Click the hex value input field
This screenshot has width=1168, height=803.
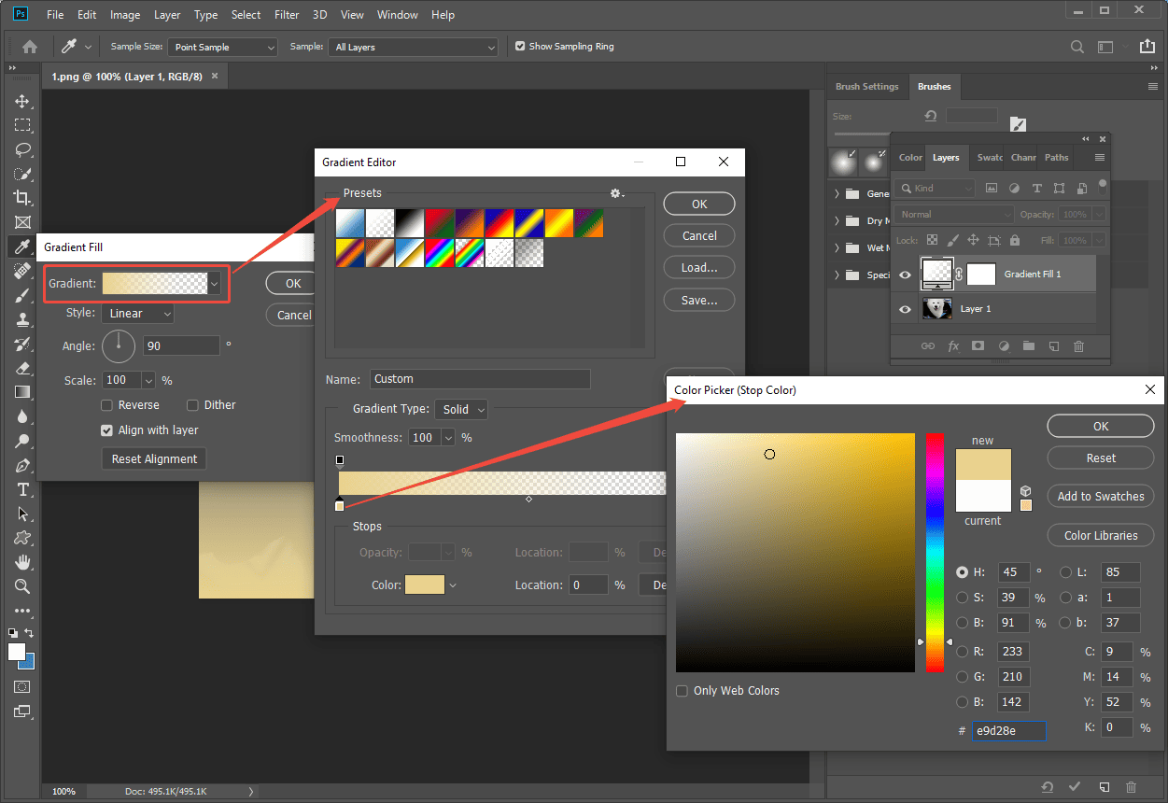point(1008,730)
